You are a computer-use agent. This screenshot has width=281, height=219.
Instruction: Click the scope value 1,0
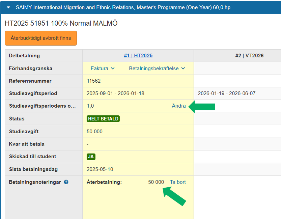click(90, 106)
